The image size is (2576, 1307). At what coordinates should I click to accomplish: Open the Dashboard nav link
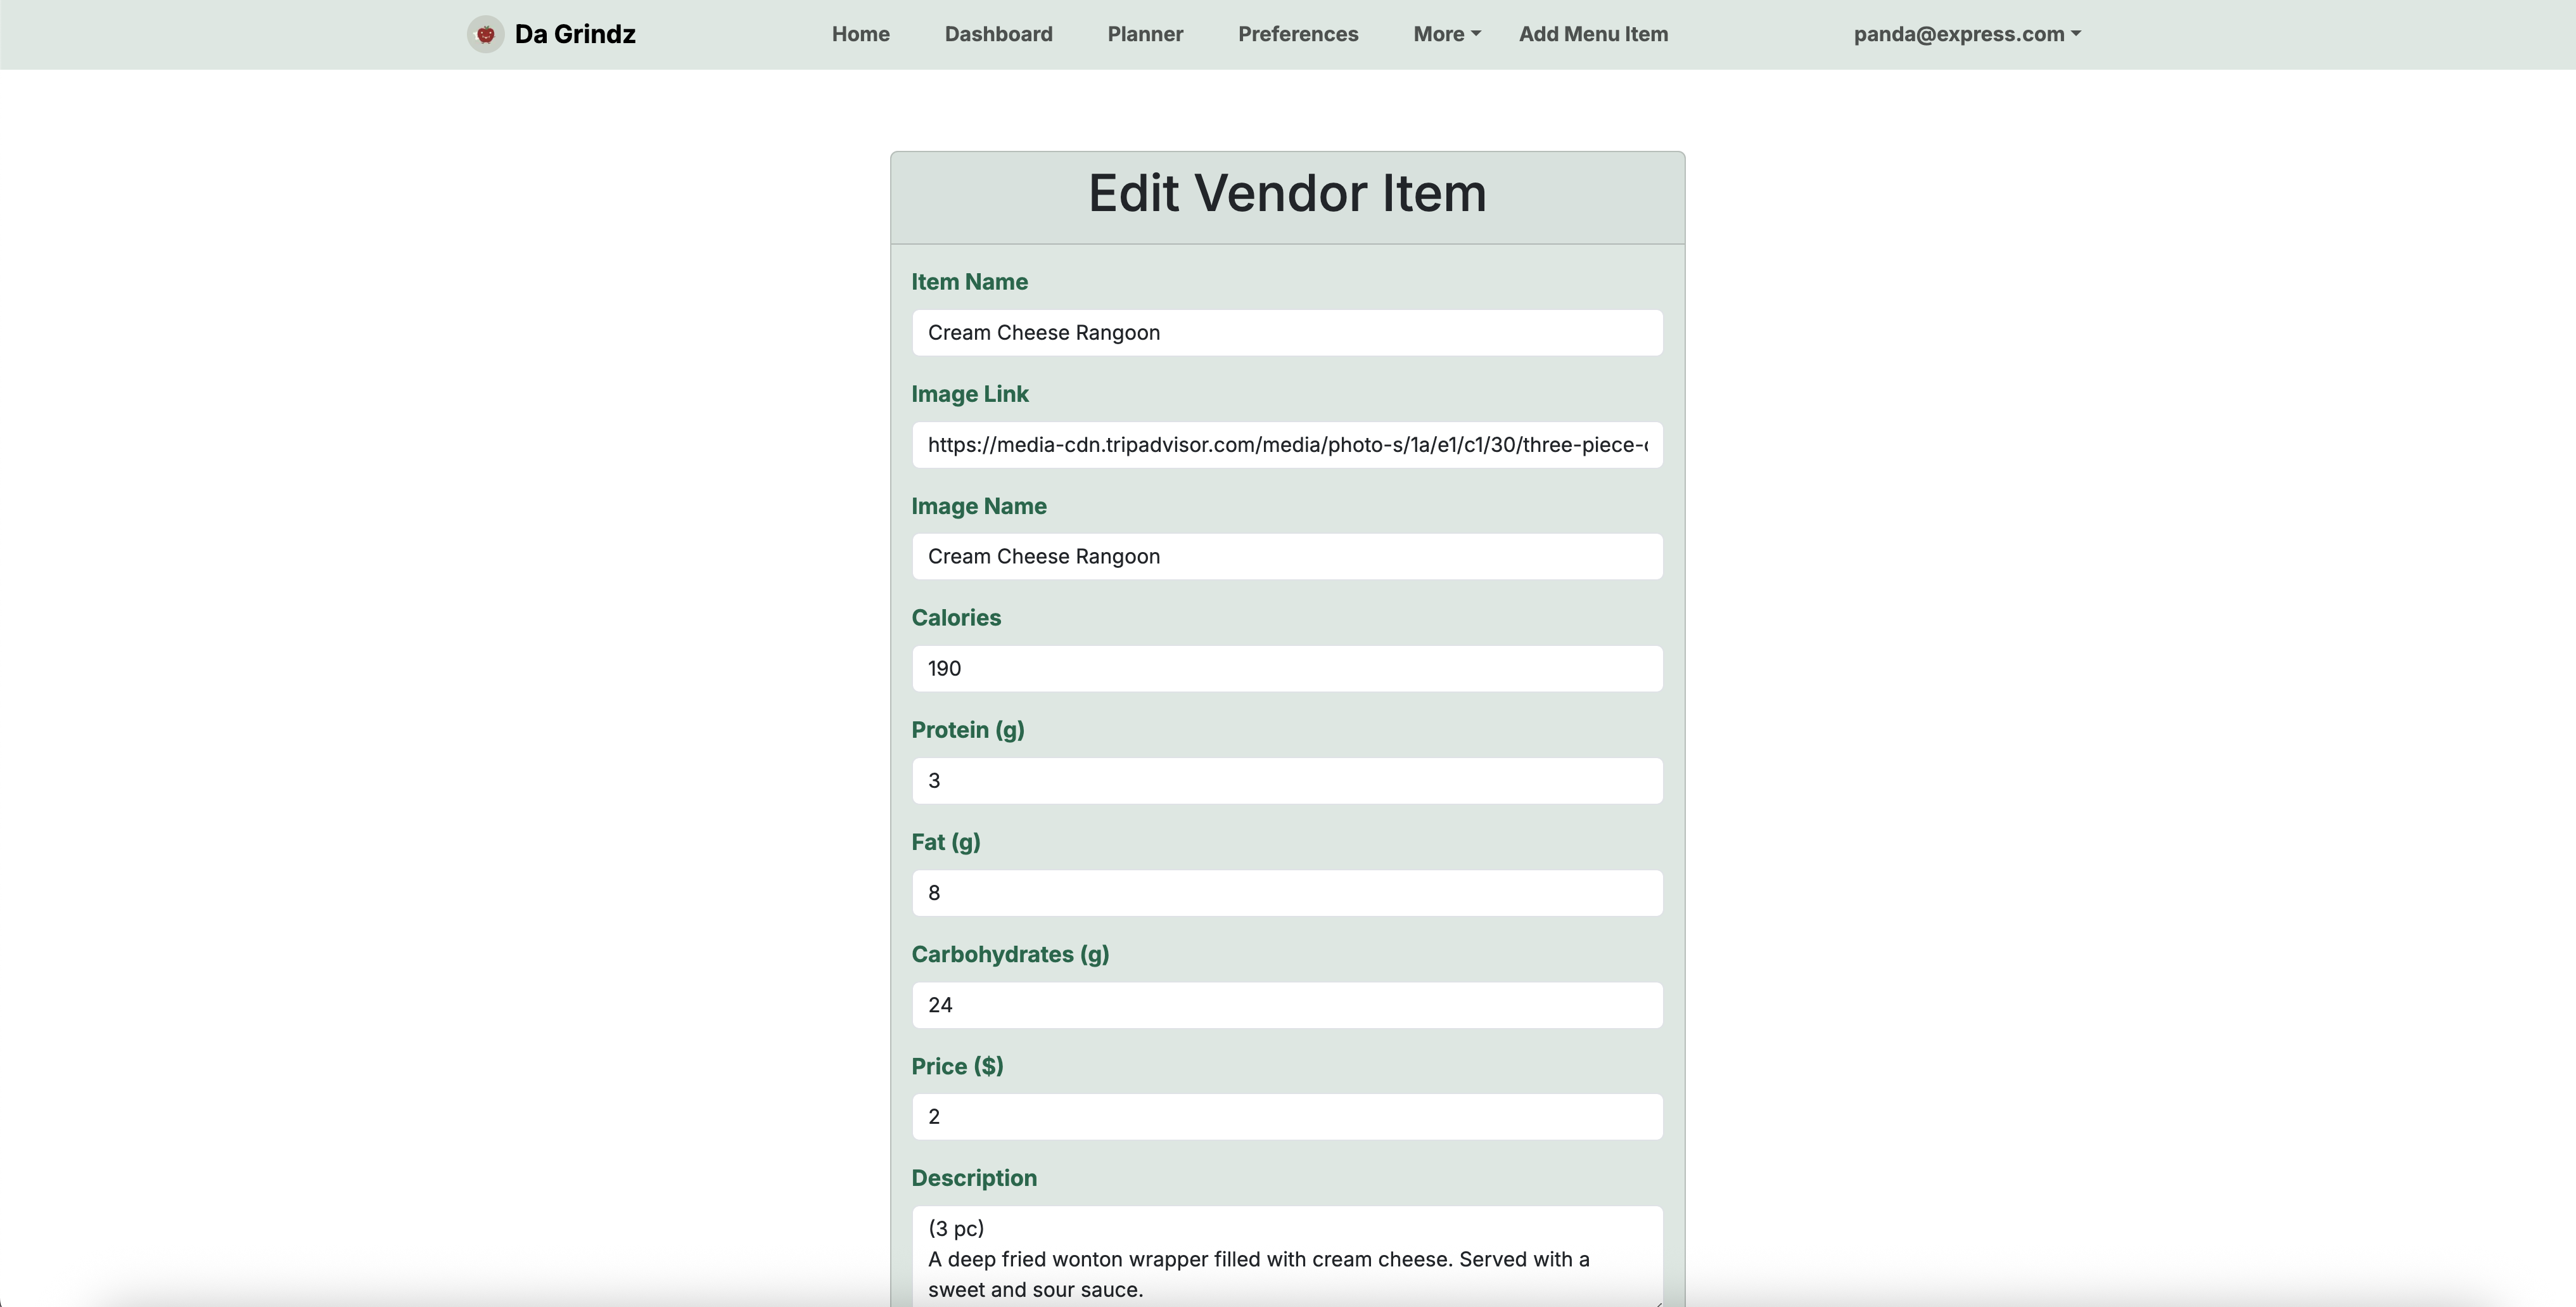pyautogui.click(x=998, y=34)
